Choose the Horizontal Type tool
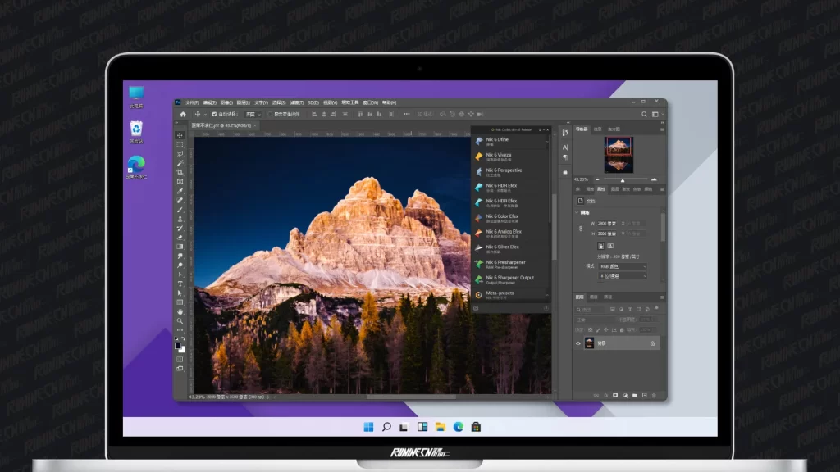The height and width of the screenshot is (472, 840). coord(180,284)
